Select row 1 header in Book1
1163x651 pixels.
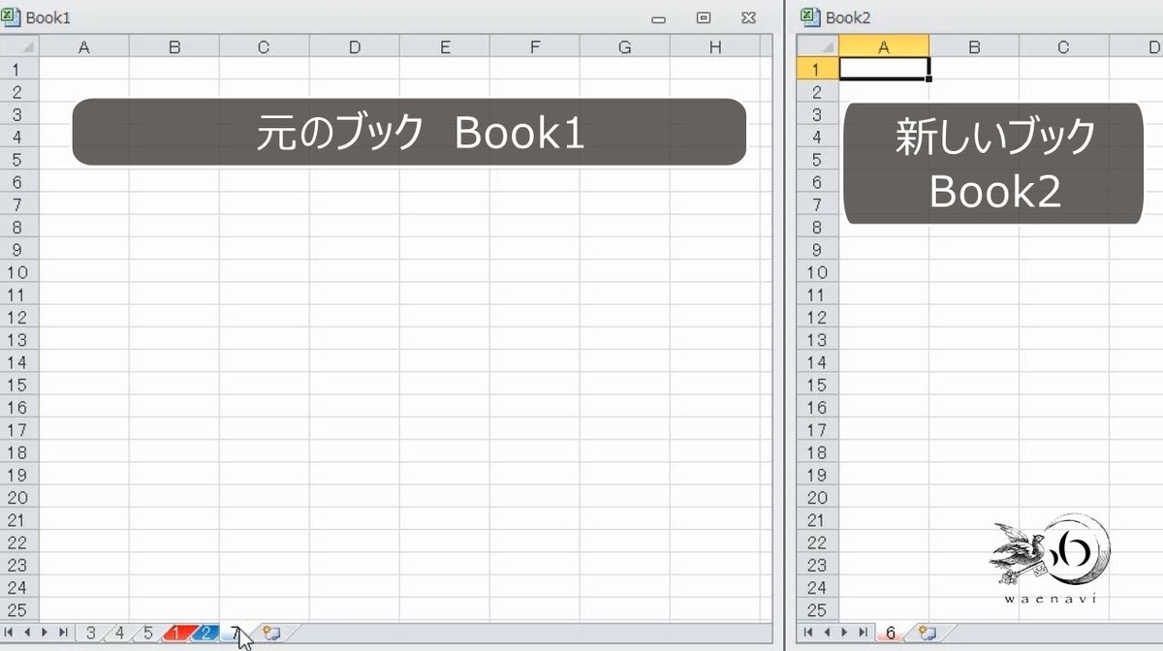[18, 69]
